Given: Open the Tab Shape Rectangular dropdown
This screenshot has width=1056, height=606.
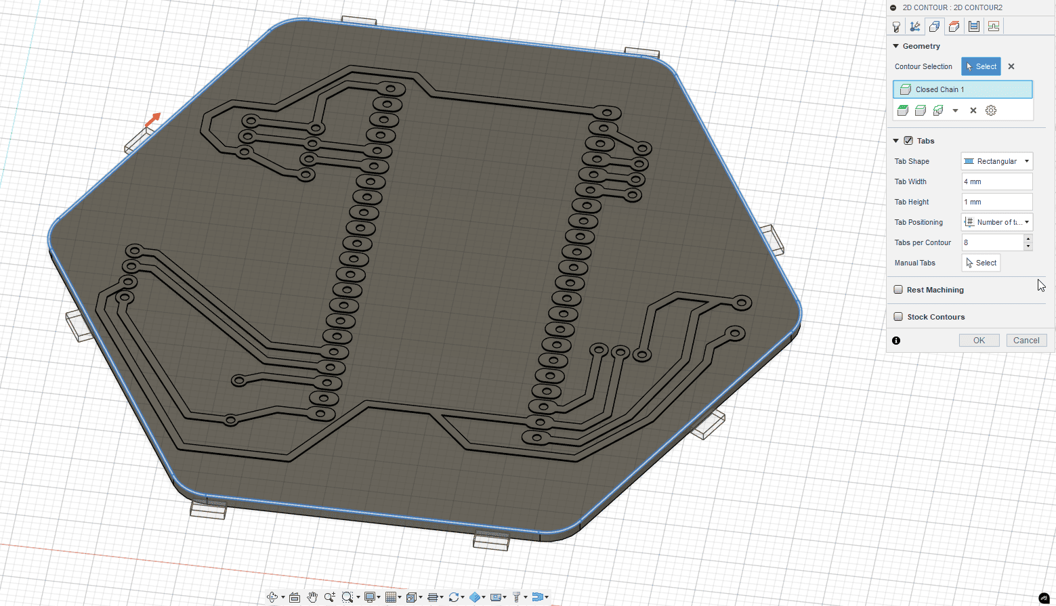Looking at the screenshot, I should point(997,161).
